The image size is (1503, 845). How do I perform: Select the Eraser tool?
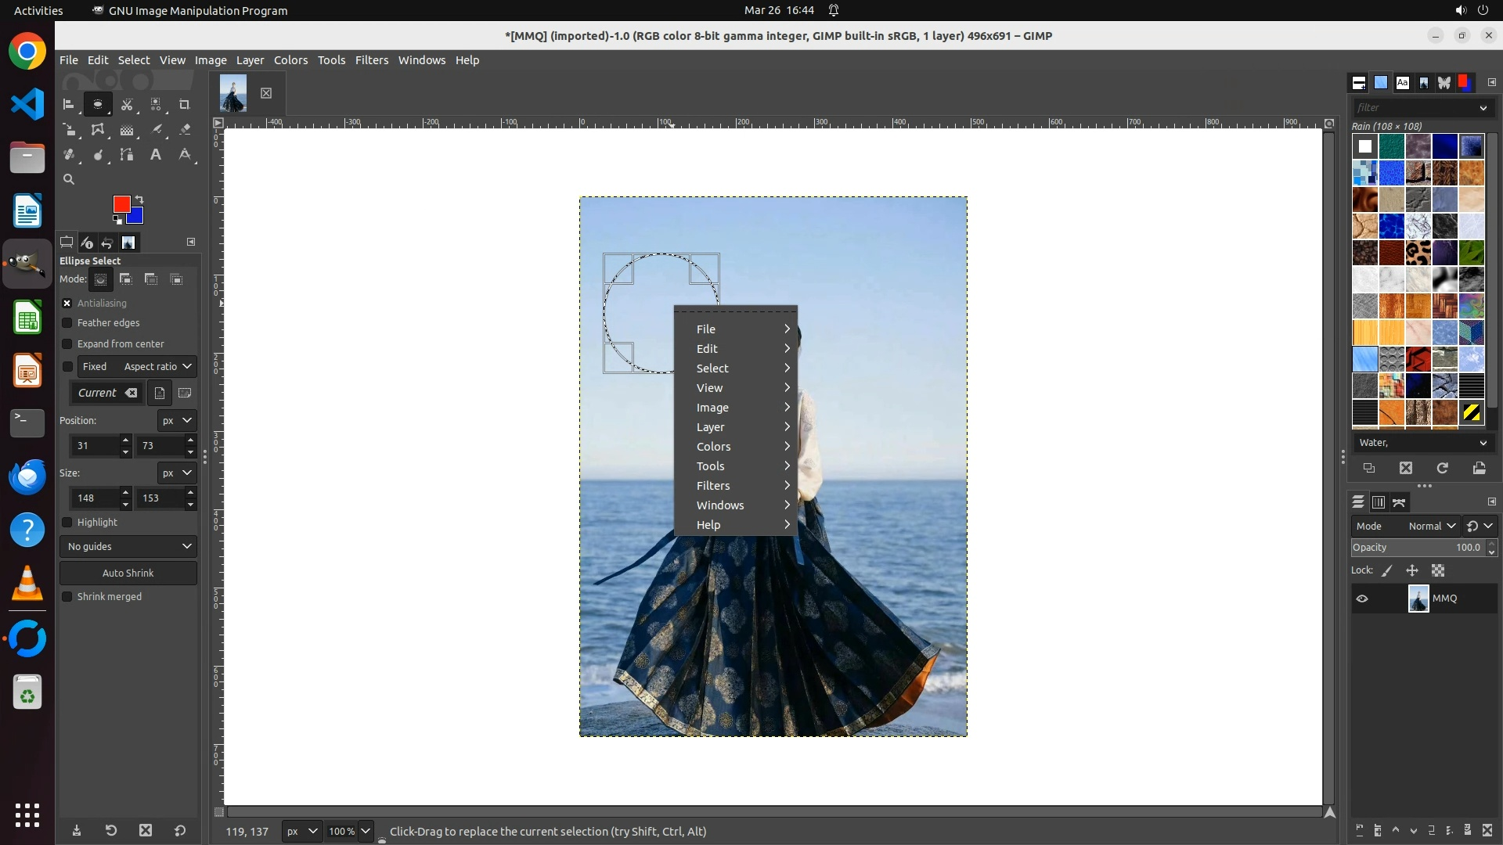pos(185,130)
